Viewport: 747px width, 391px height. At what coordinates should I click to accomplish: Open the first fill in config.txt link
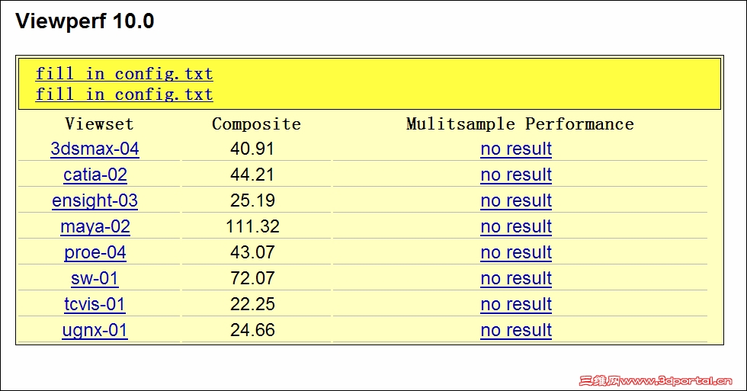123,74
